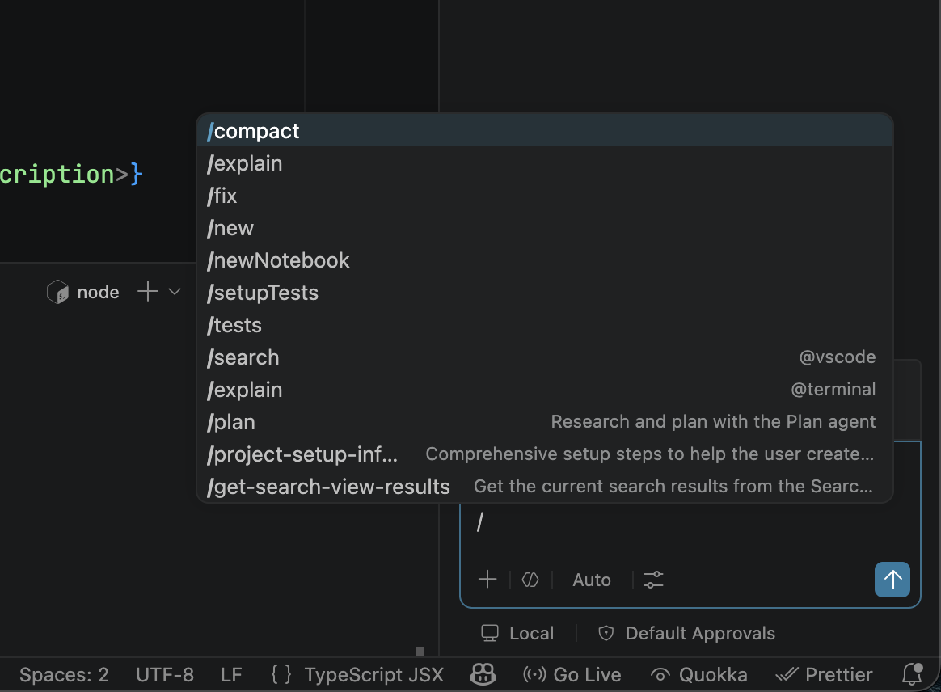941x692 pixels.
Task: Click the curly braces icon beside TypeScript JSX
Action: 281,674
